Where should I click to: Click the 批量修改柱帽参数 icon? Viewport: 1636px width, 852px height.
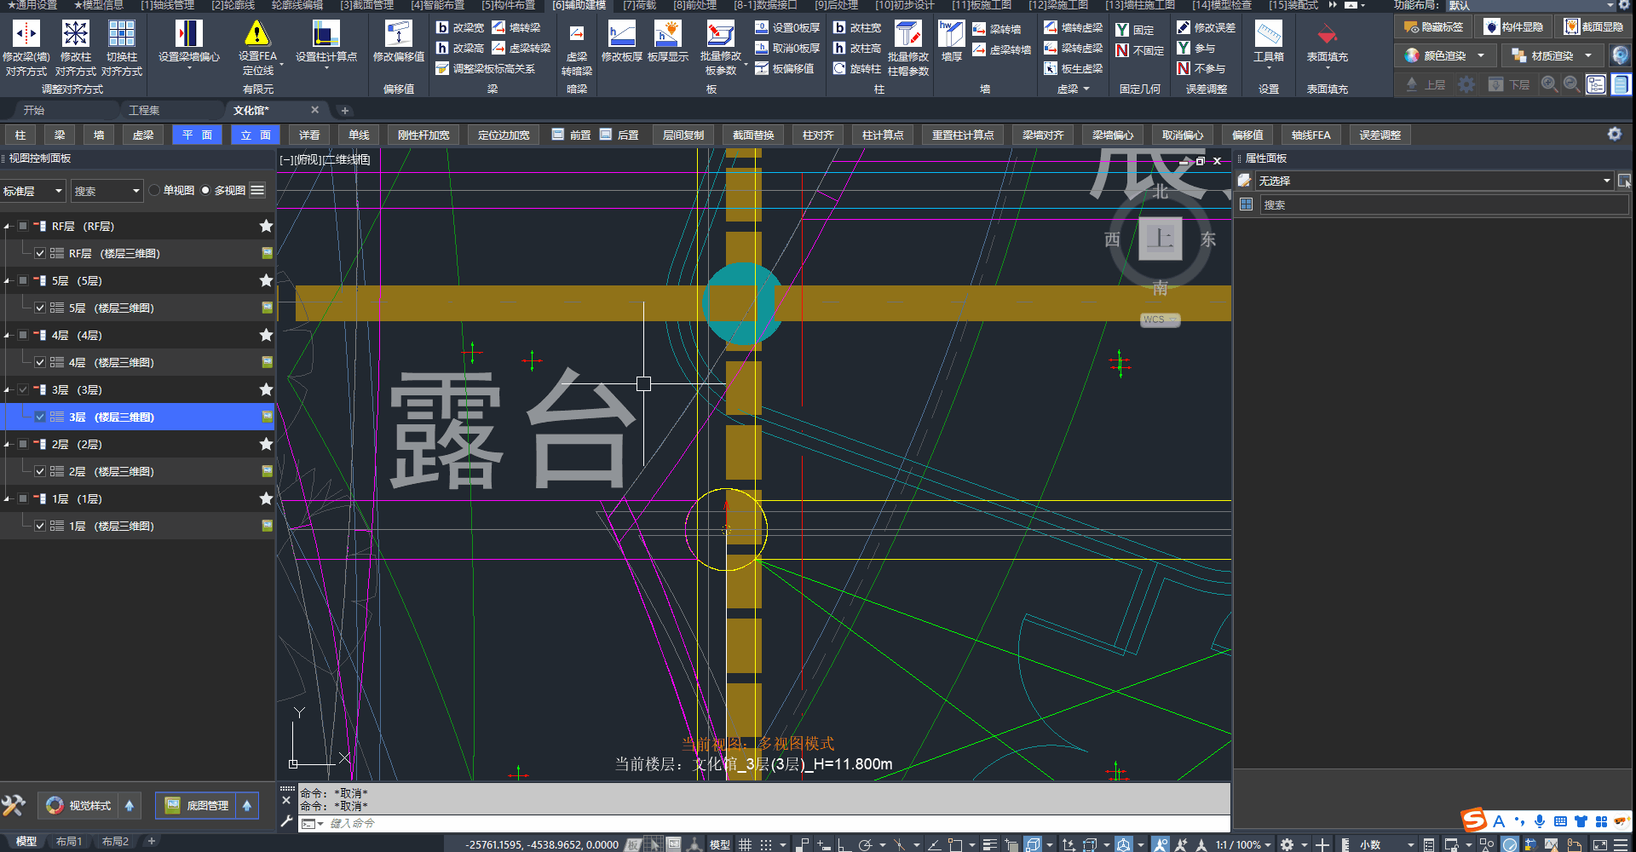tap(907, 34)
